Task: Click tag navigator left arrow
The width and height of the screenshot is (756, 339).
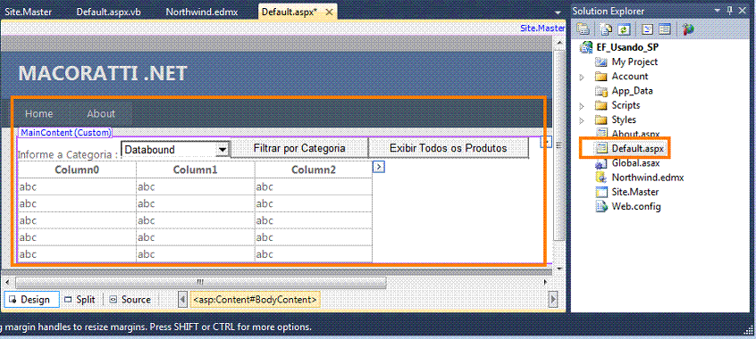Action: tap(182, 300)
